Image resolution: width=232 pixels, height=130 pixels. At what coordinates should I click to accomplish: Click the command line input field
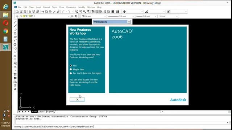121,122
